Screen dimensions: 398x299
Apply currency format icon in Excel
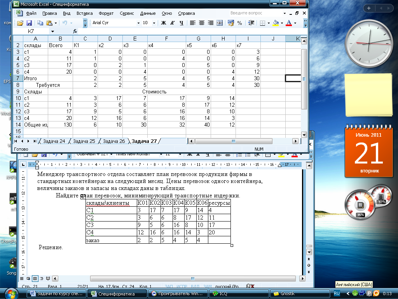pyautogui.click(x=231, y=23)
